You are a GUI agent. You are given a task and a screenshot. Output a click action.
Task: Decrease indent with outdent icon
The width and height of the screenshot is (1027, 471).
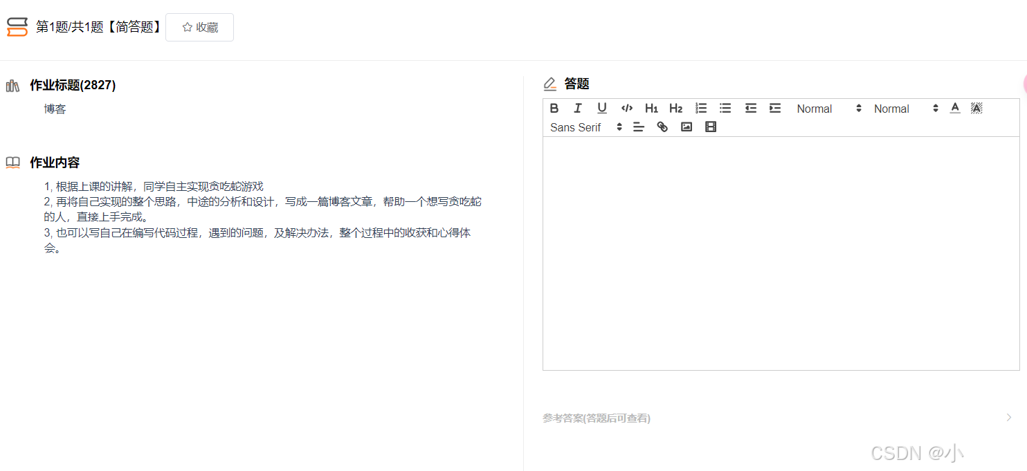pyautogui.click(x=750, y=108)
